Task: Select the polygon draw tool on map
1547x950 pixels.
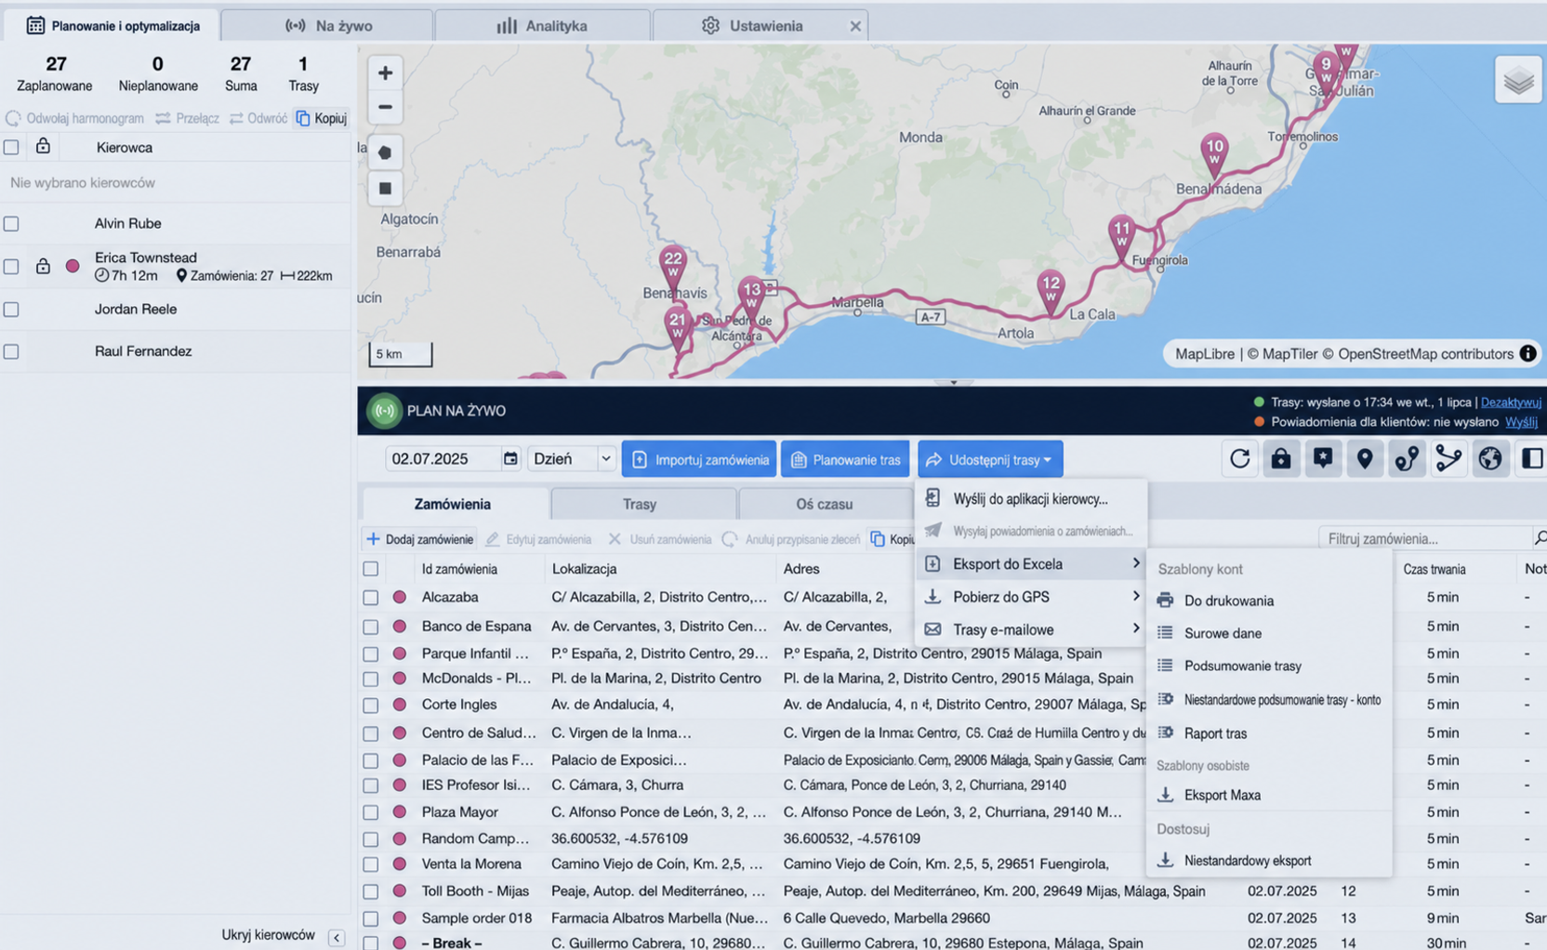Action: (385, 152)
